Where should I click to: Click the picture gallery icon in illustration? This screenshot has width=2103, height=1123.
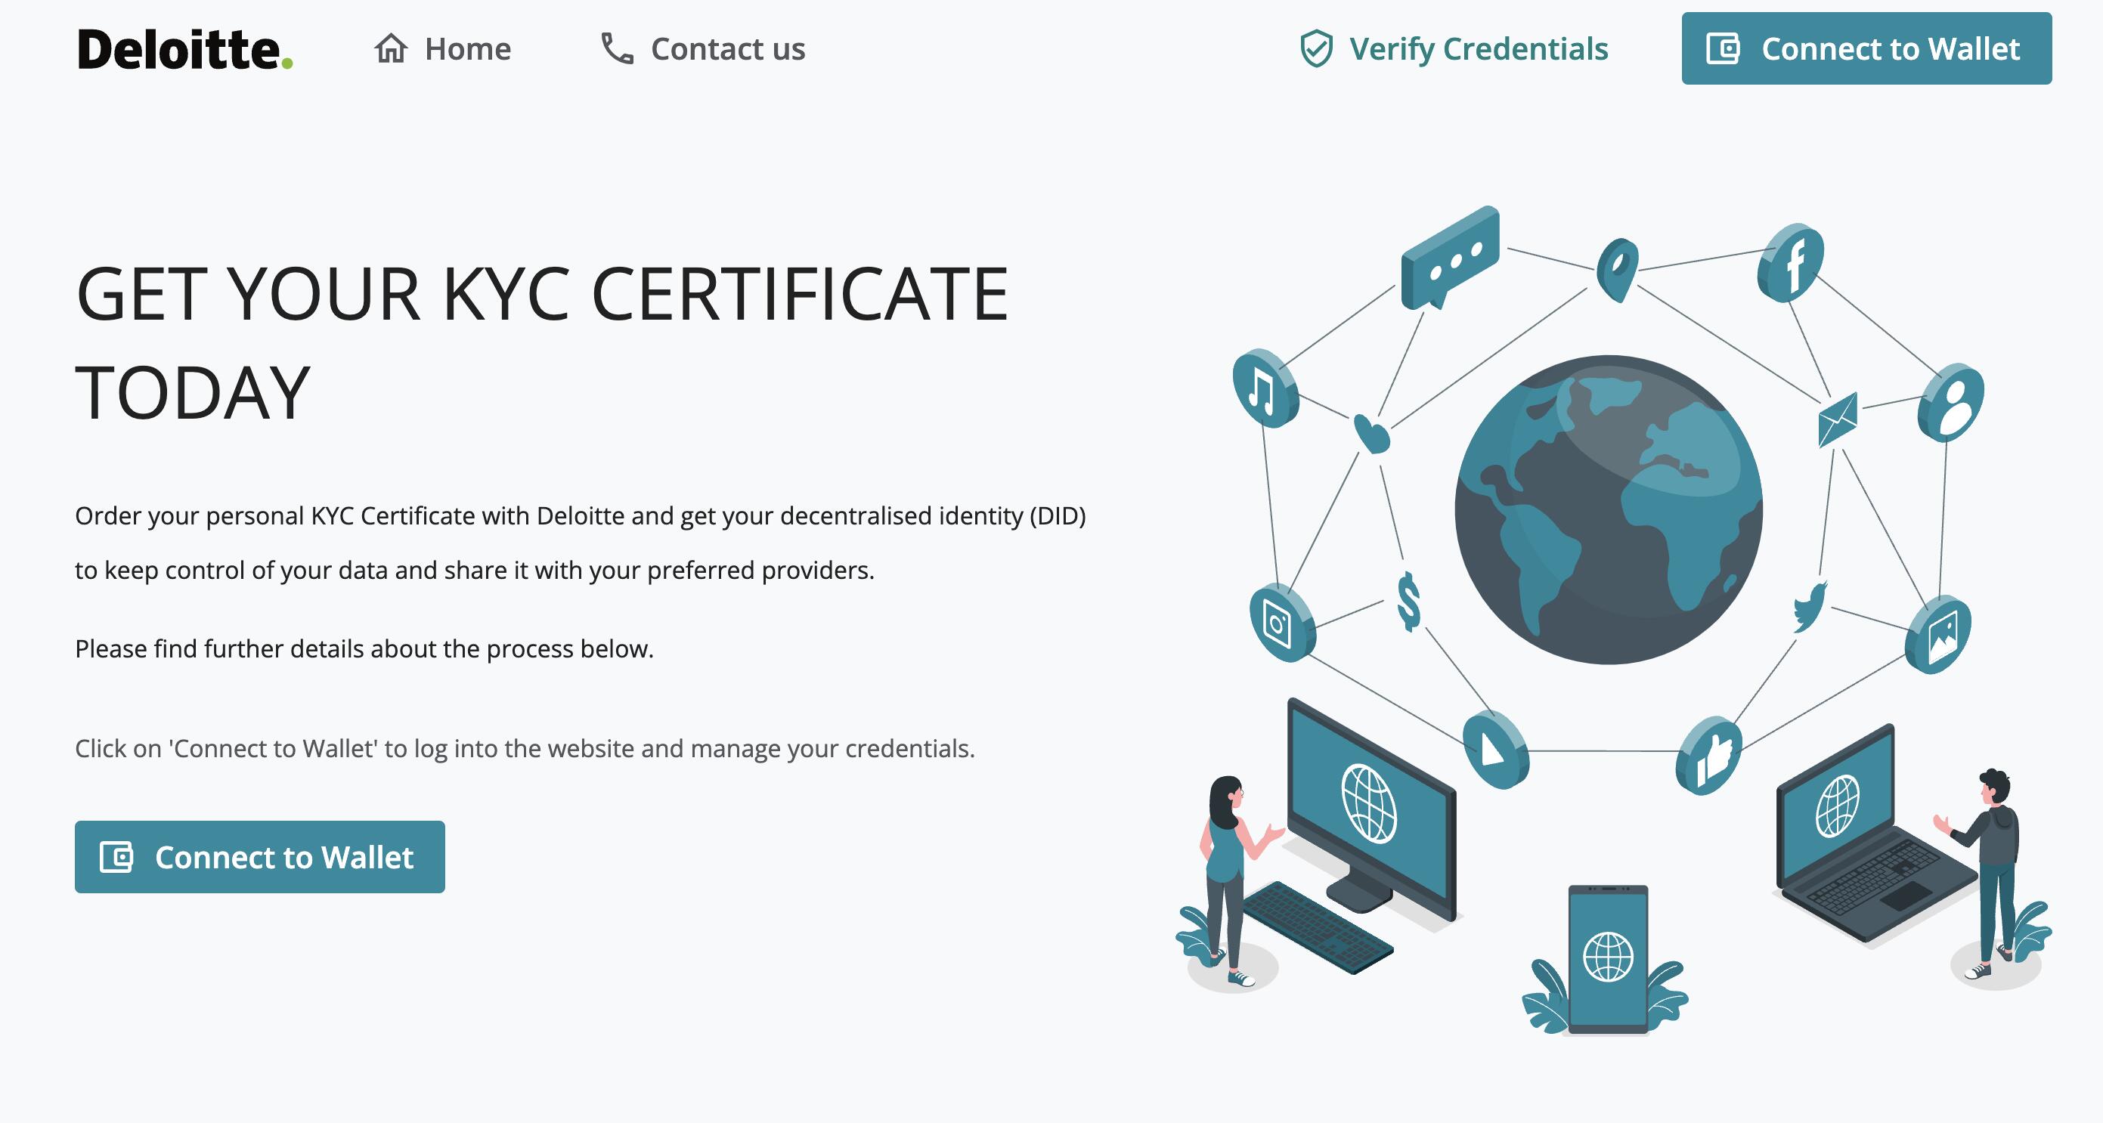point(1938,635)
